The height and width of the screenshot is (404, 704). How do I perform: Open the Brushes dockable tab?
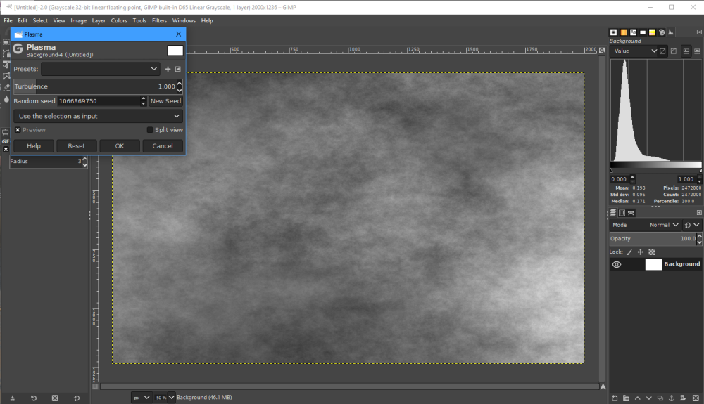pos(613,32)
